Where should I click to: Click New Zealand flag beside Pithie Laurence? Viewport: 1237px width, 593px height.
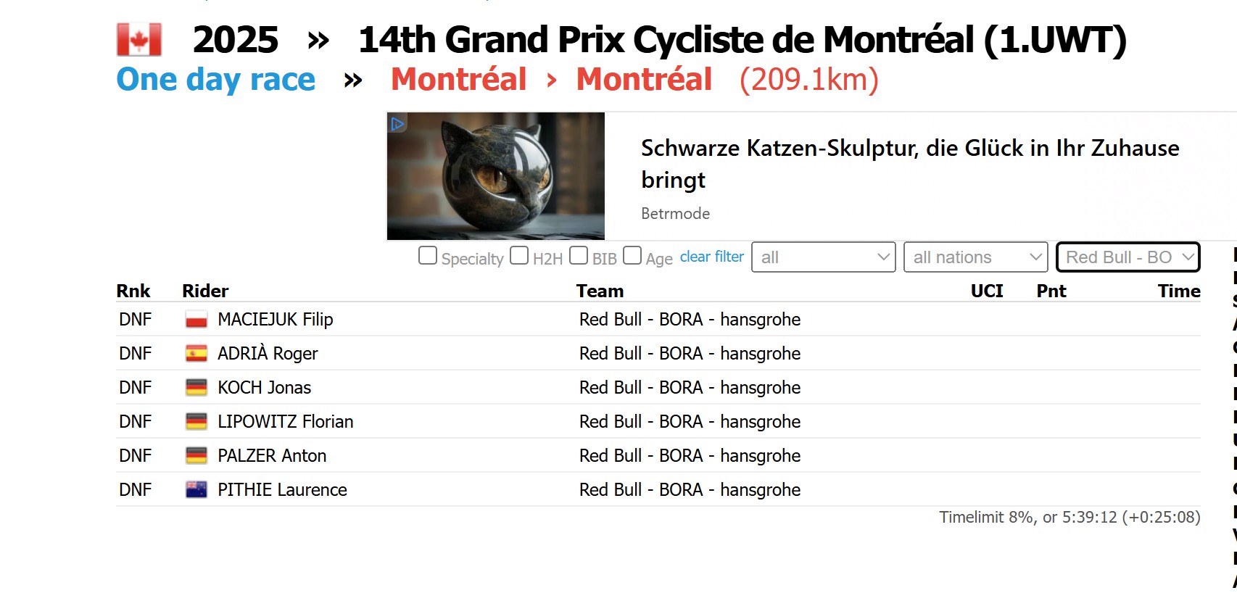196,490
